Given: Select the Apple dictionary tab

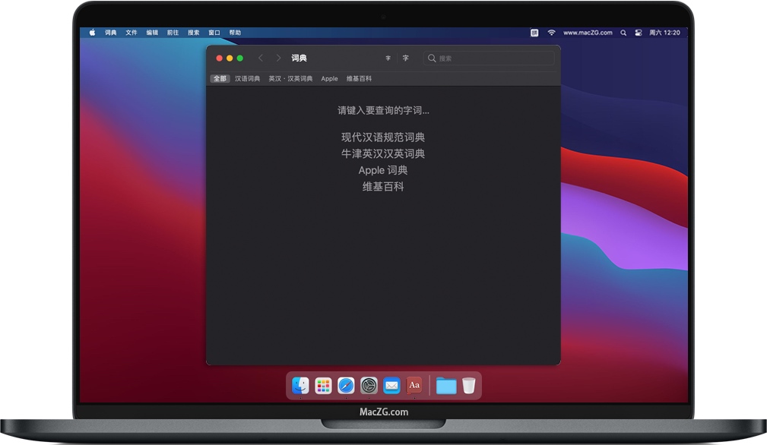Looking at the screenshot, I should pyautogui.click(x=329, y=78).
